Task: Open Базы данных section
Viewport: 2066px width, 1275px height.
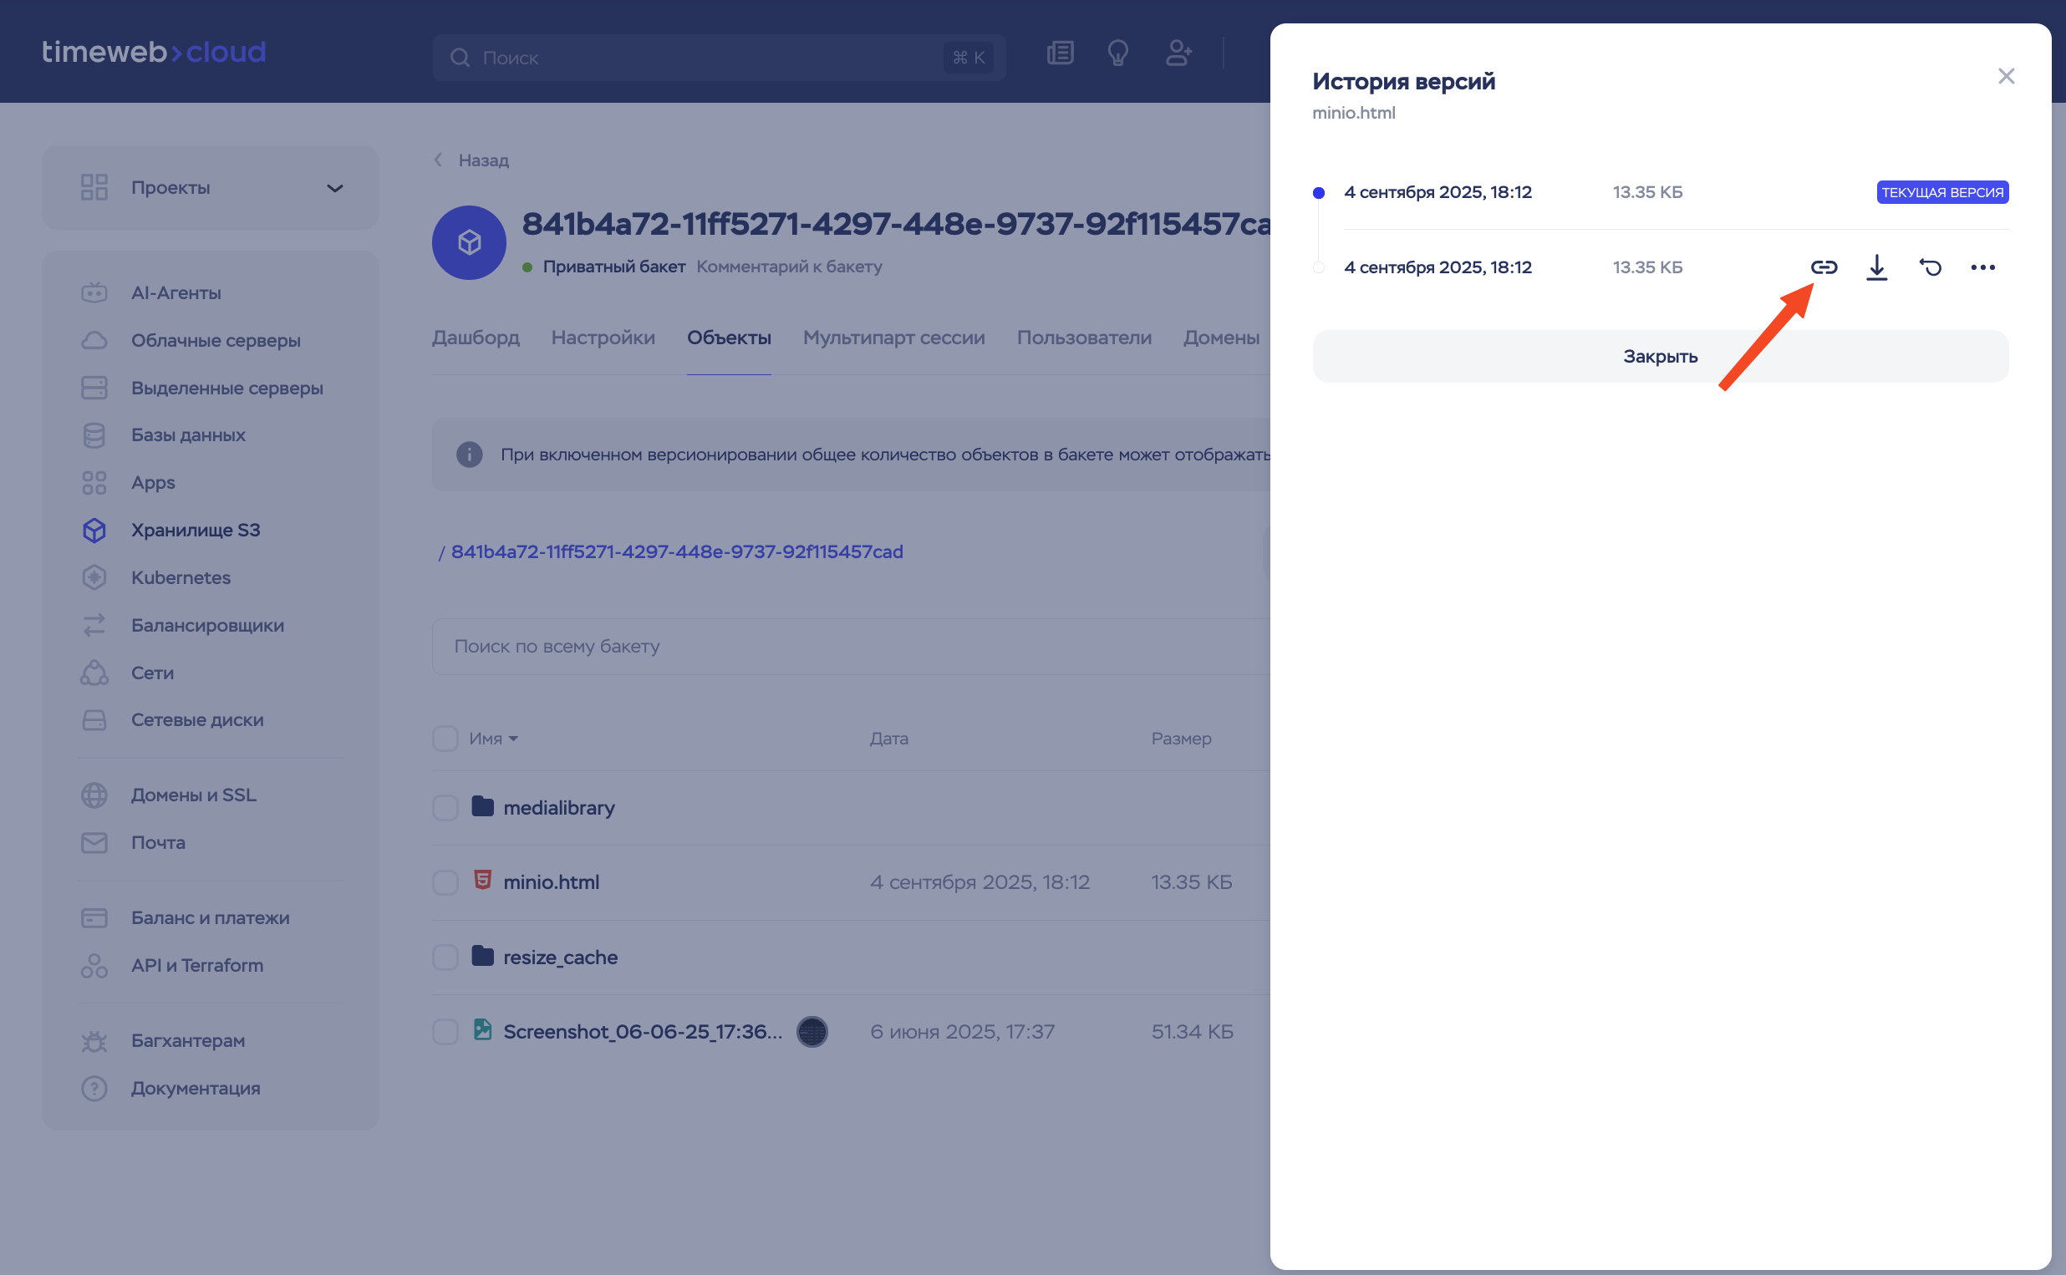Action: (188, 435)
